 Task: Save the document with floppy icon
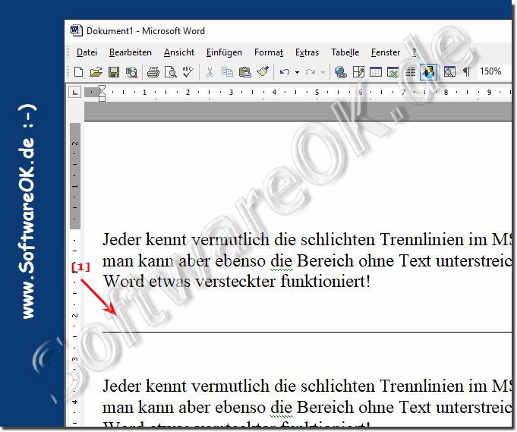(x=114, y=71)
